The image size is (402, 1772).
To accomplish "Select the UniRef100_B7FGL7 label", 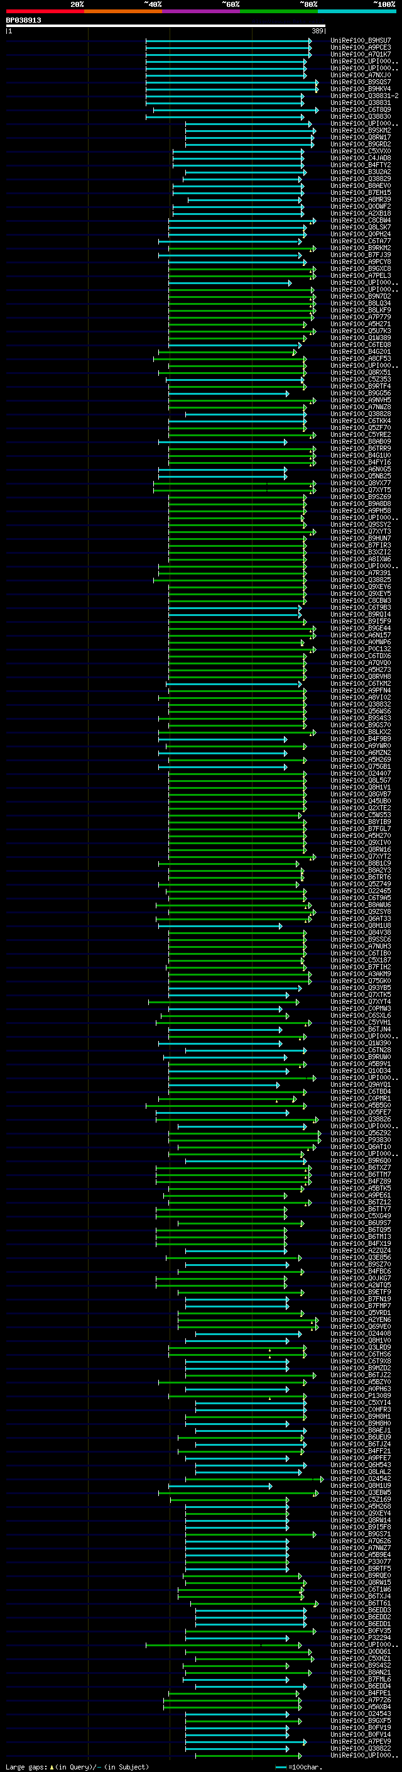I will [x=360, y=828].
